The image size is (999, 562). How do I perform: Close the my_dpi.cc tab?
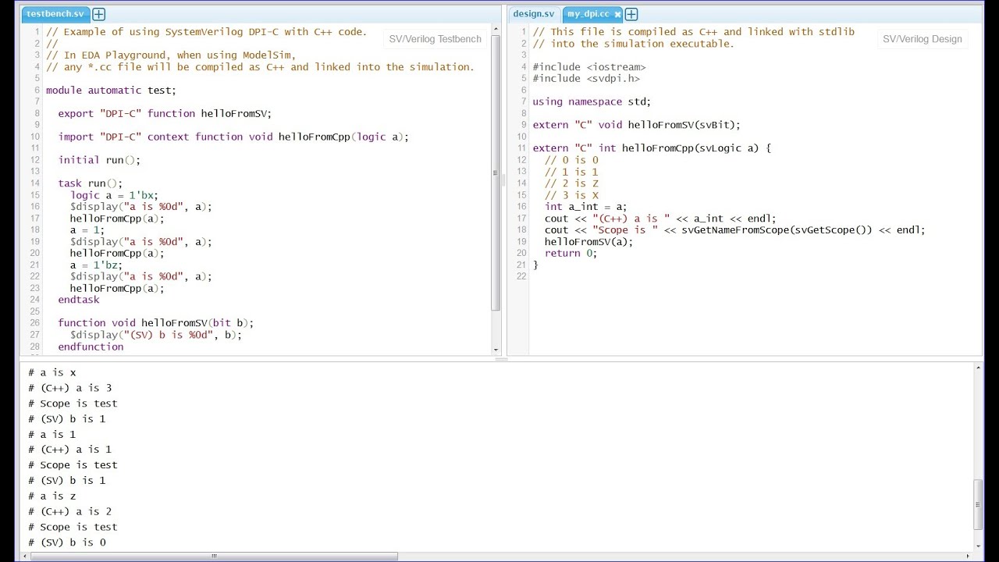click(617, 14)
